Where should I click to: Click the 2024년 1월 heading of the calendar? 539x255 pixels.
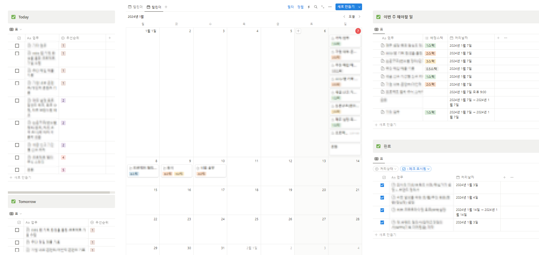pos(136,17)
